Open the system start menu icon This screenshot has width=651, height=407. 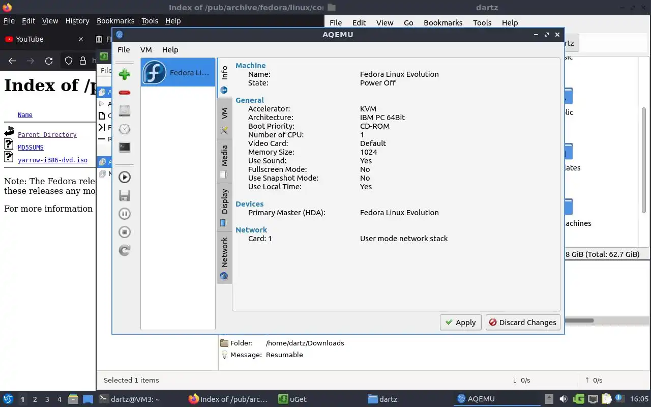pyautogui.click(x=8, y=399)
